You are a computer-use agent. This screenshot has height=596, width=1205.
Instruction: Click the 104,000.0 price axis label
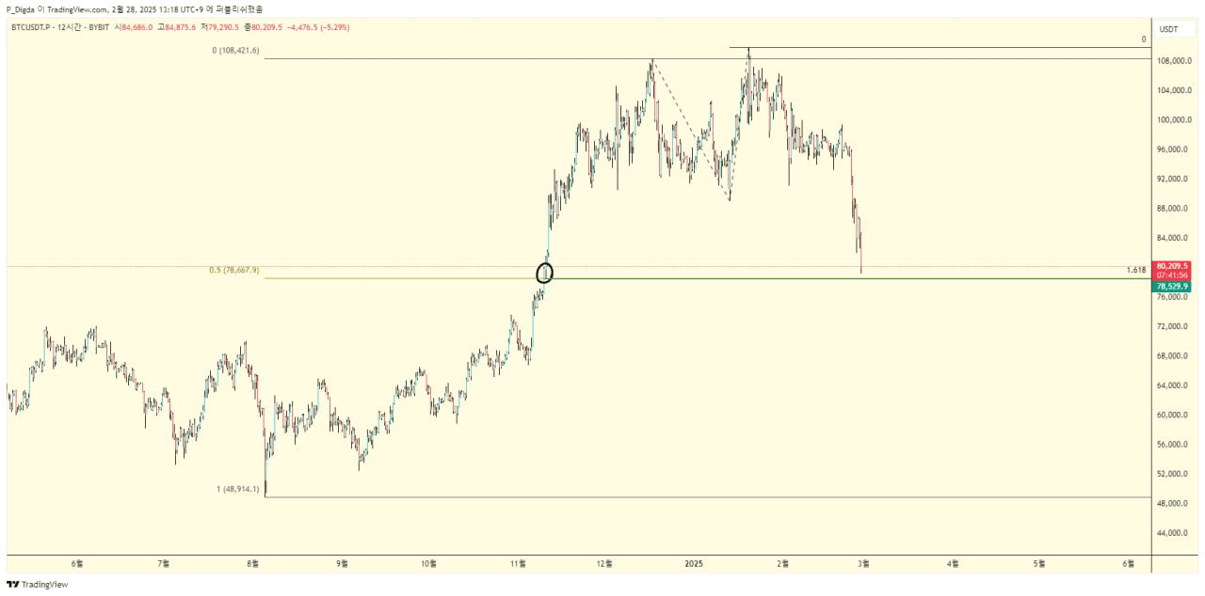[x=1173, y=90]
